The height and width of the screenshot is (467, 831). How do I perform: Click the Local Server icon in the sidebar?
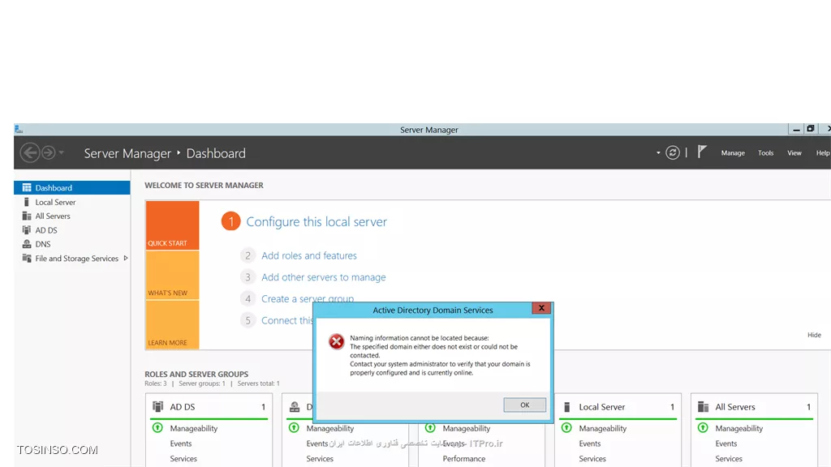pyautogui.click(x=27, y=202)
